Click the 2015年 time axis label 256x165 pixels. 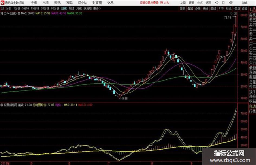5,163
